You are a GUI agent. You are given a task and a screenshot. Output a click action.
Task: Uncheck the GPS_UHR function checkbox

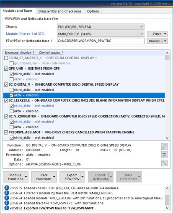[6, 69]
